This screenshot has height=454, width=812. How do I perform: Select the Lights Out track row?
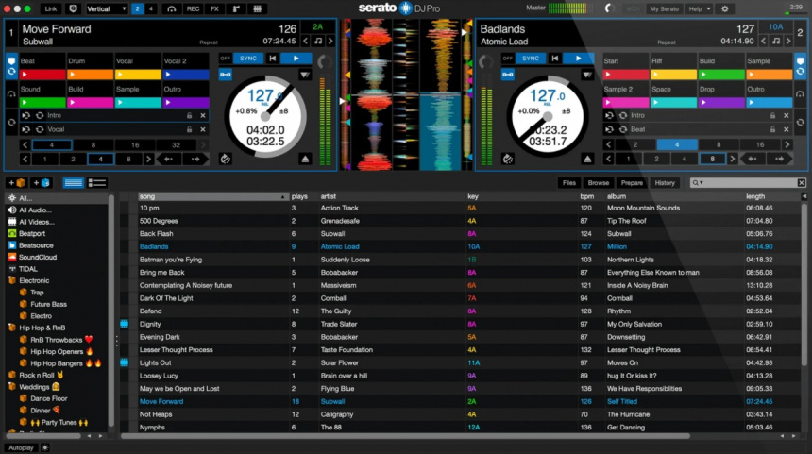tap(461, 362)
